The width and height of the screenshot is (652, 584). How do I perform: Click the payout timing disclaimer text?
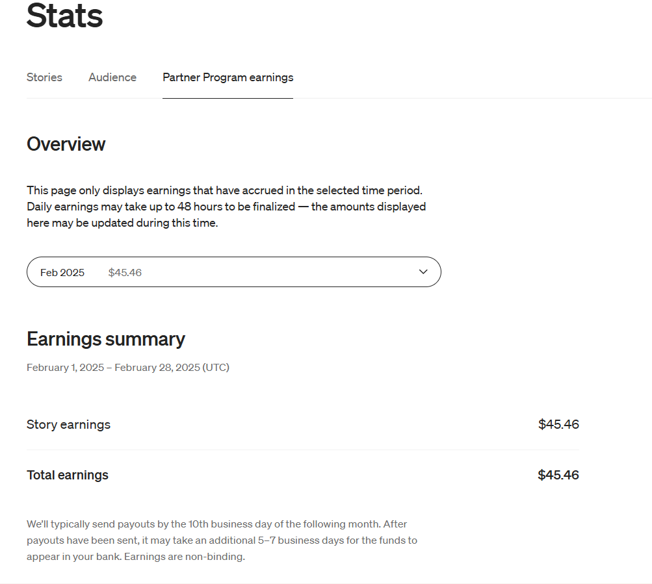[x=221, y=540]
